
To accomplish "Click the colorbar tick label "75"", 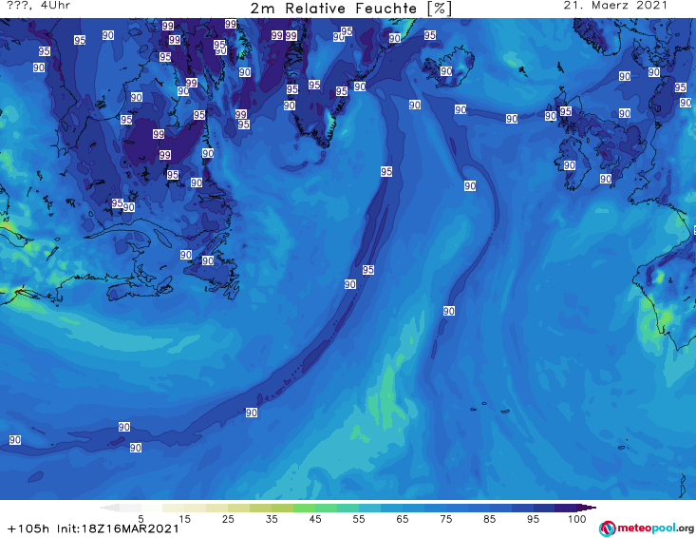I will (445, 519).
